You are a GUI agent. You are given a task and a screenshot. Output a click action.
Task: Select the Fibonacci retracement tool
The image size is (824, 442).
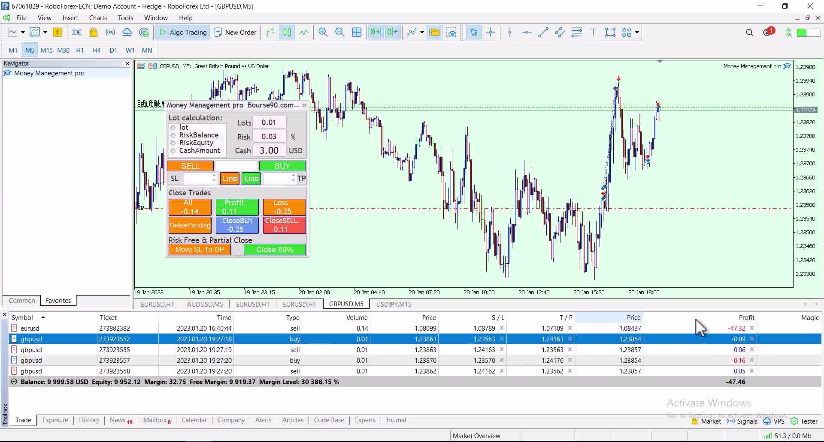tap(577, 32)
